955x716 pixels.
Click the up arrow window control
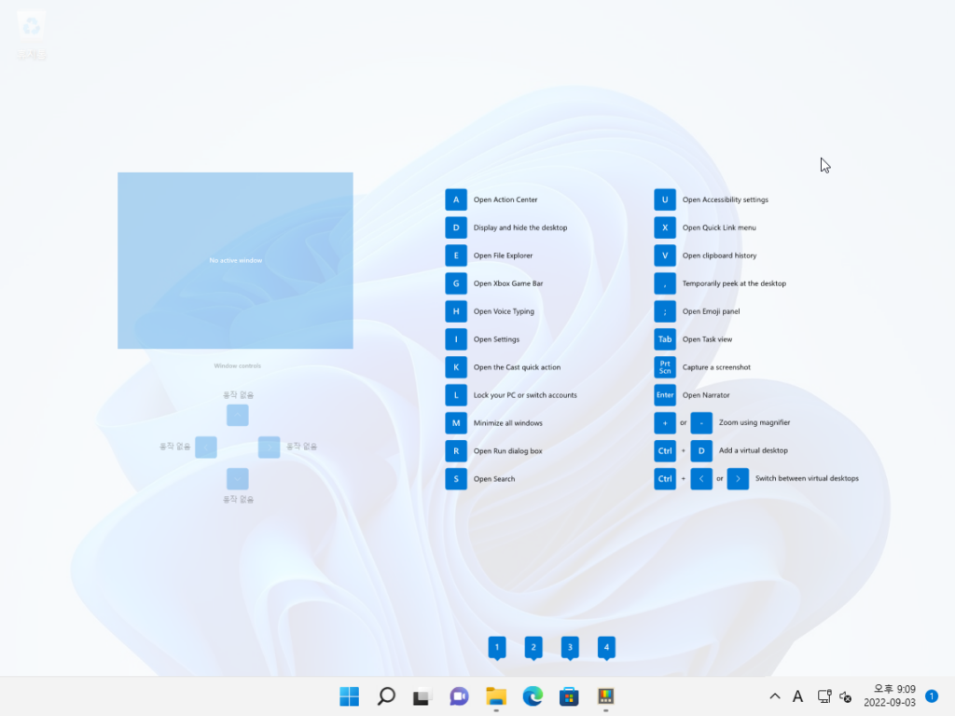[238, 416]
